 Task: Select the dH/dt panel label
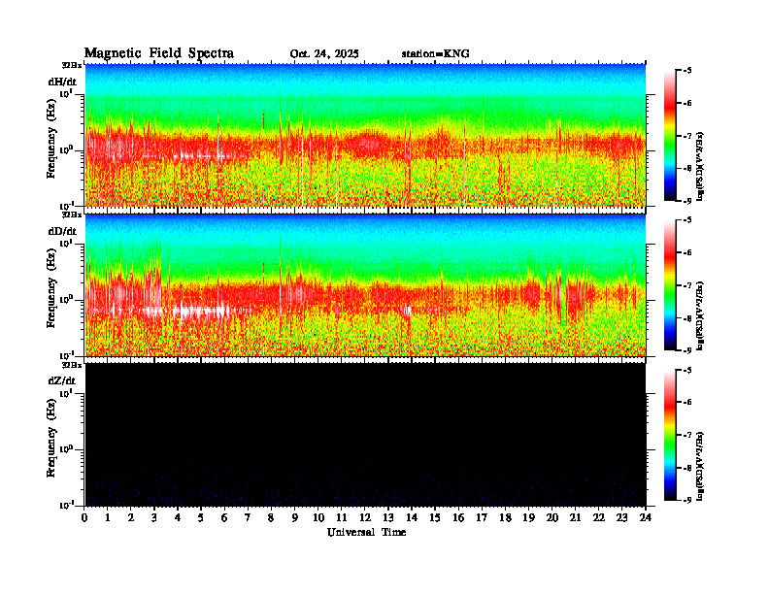(62, 82)
